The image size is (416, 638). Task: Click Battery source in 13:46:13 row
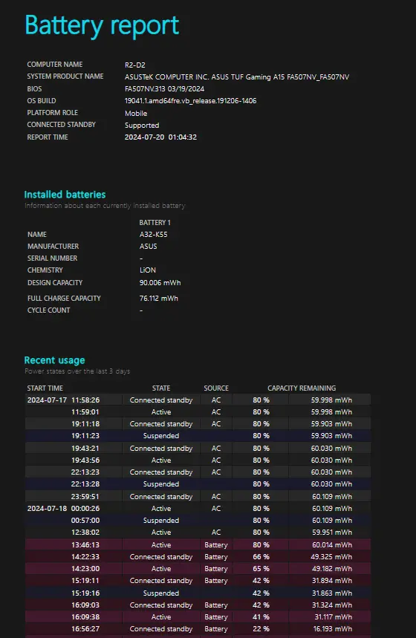click(216, 545)
